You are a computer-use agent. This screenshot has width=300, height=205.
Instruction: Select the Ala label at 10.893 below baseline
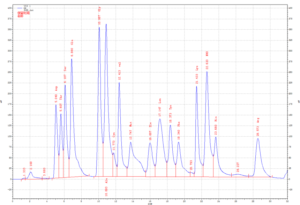point(106,188)
